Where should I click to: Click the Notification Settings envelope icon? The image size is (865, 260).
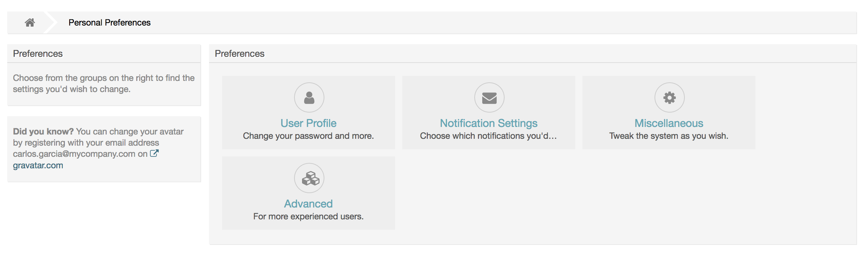489,97
